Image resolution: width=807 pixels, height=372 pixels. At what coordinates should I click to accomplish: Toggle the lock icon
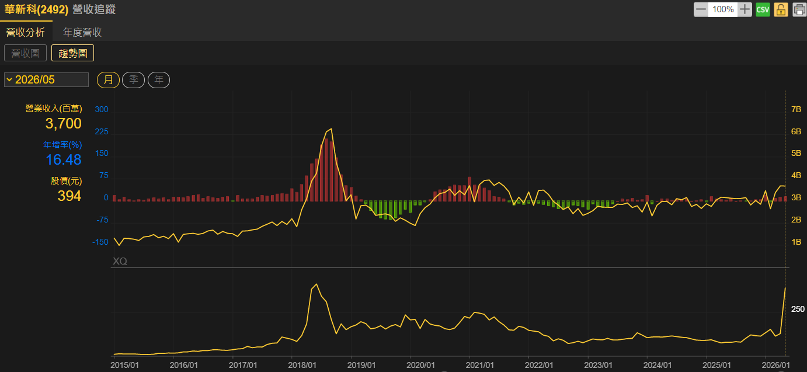(x=781, y=9)
